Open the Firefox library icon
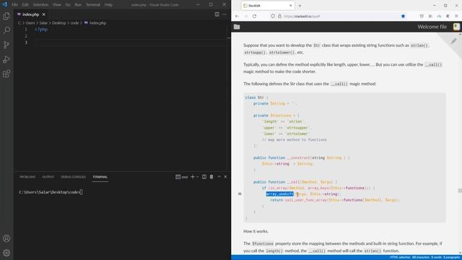 point(430,16)
